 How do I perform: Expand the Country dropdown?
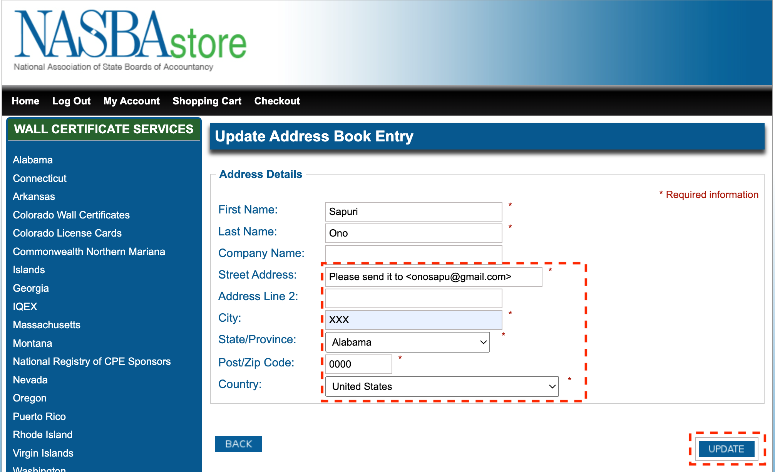coord(442,386)
